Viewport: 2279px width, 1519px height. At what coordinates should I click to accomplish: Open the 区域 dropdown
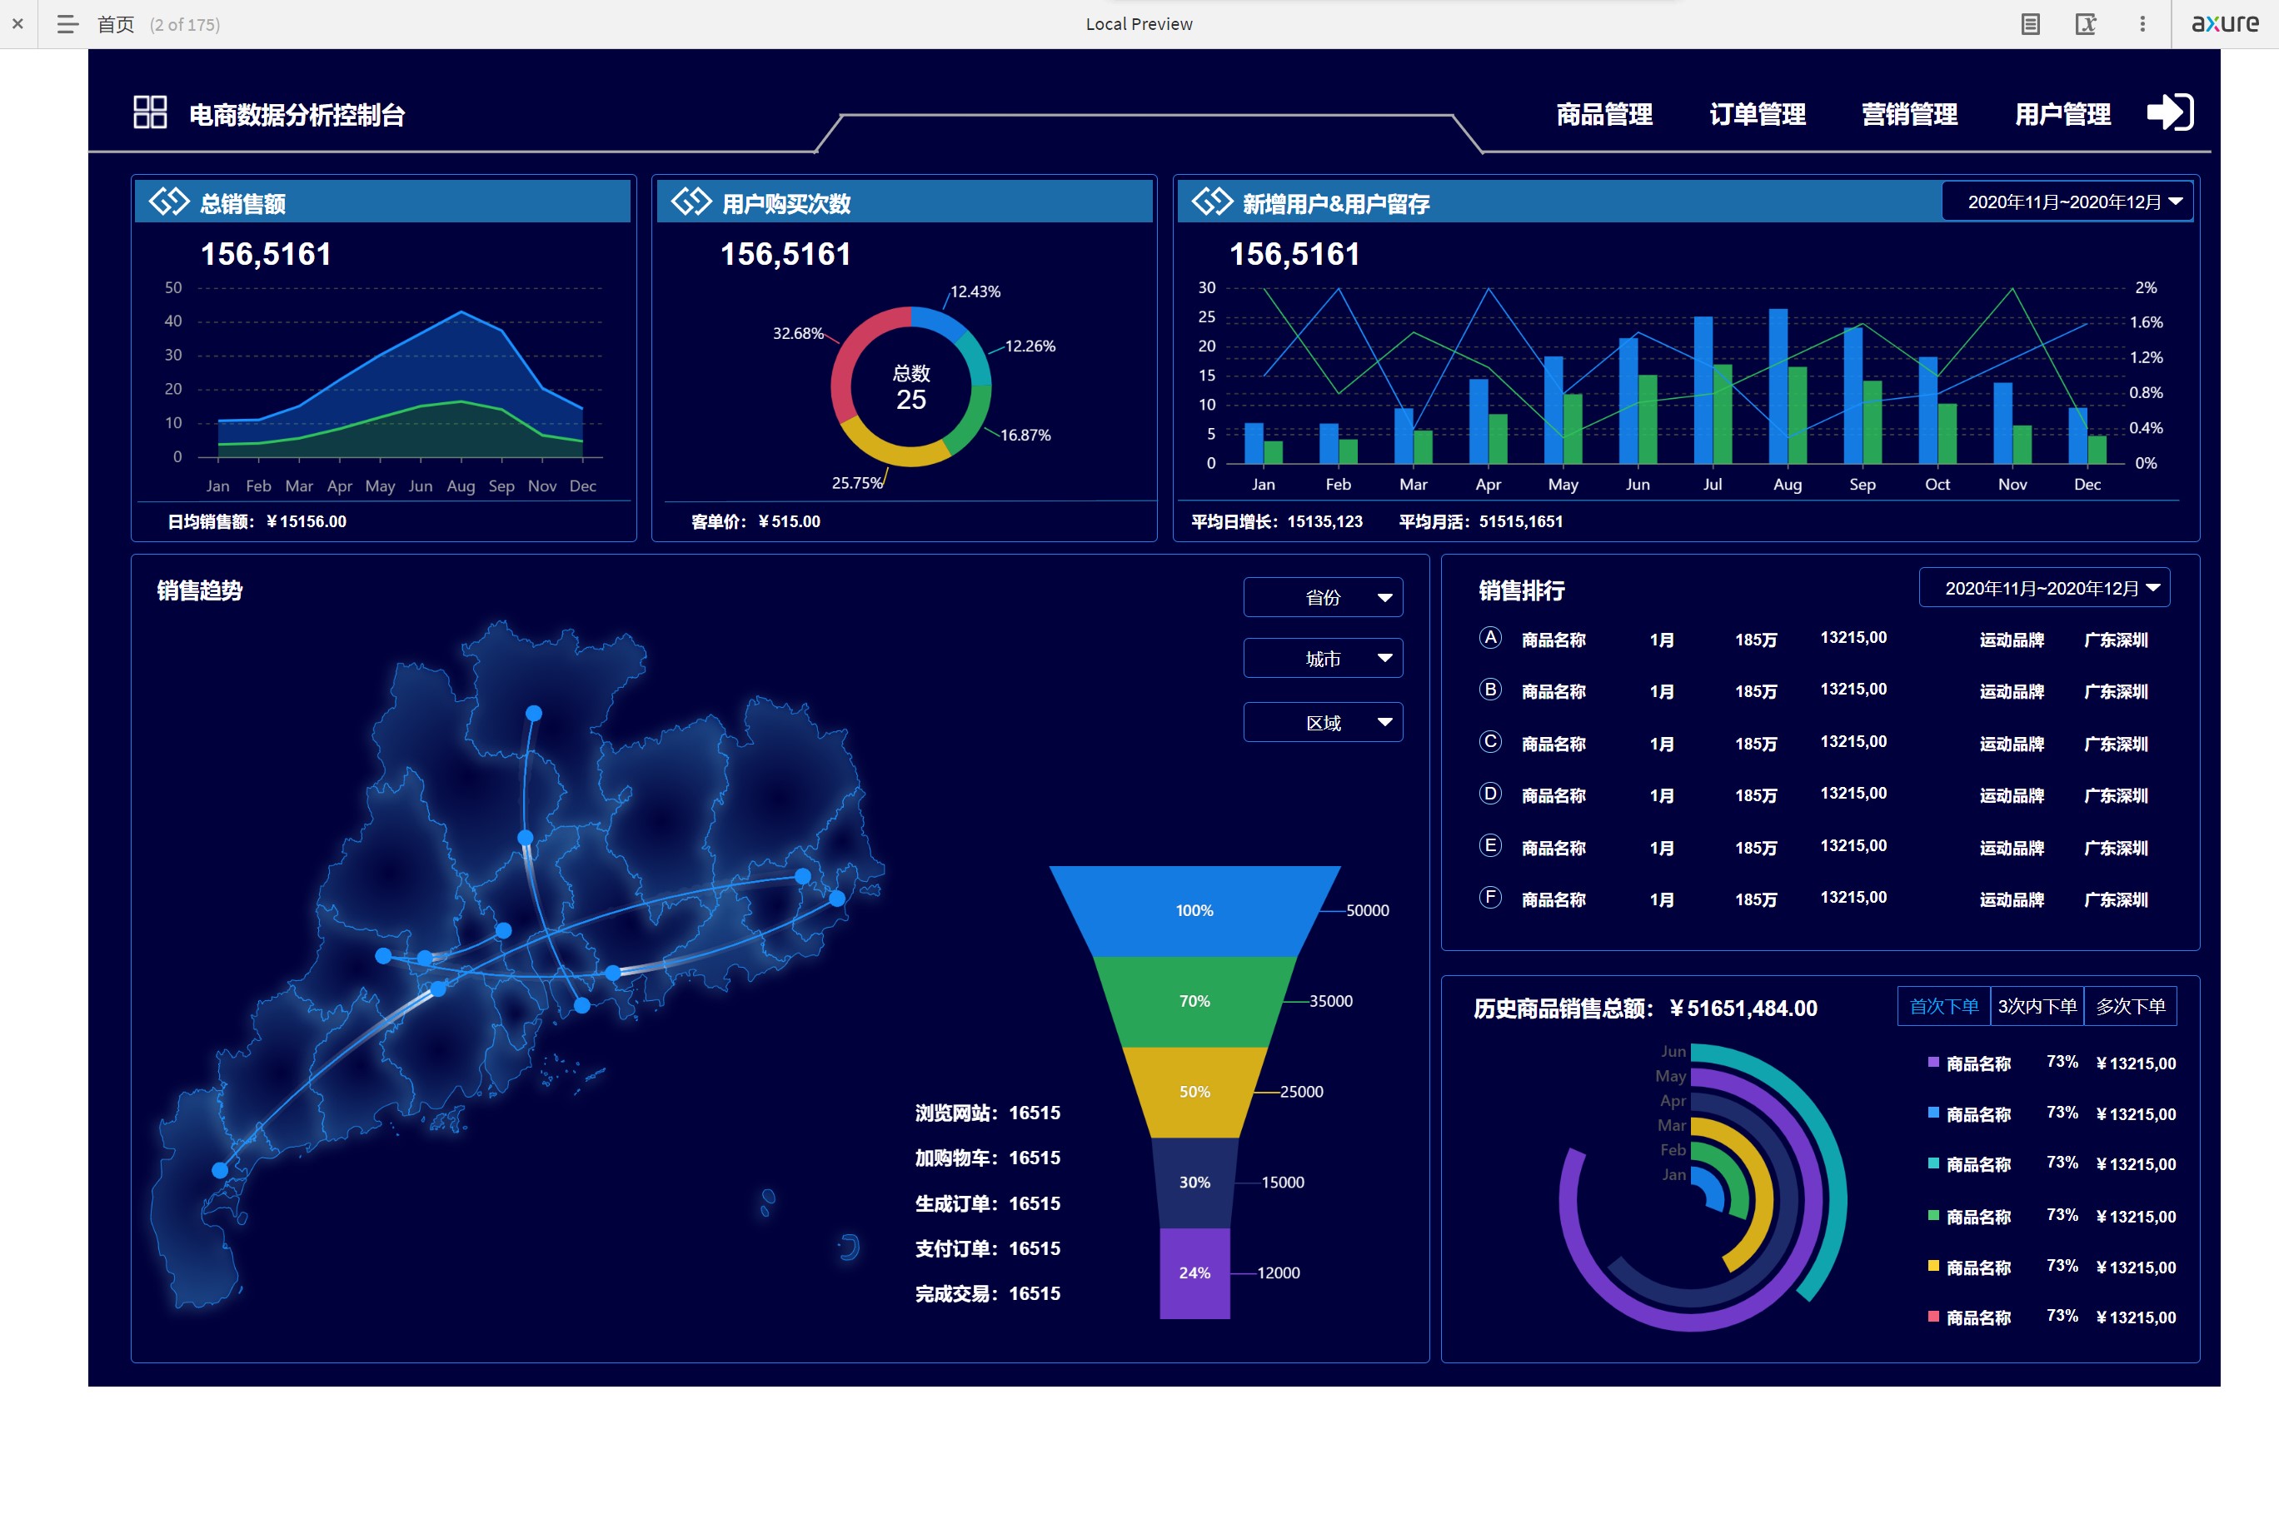1324,723
